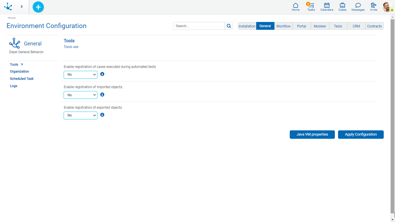Click the Java VM properties button
Viewport: 395px width, 222px height.
[312, 134]
